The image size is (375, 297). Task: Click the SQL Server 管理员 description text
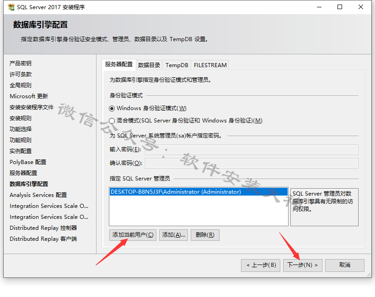coord(322,202)
